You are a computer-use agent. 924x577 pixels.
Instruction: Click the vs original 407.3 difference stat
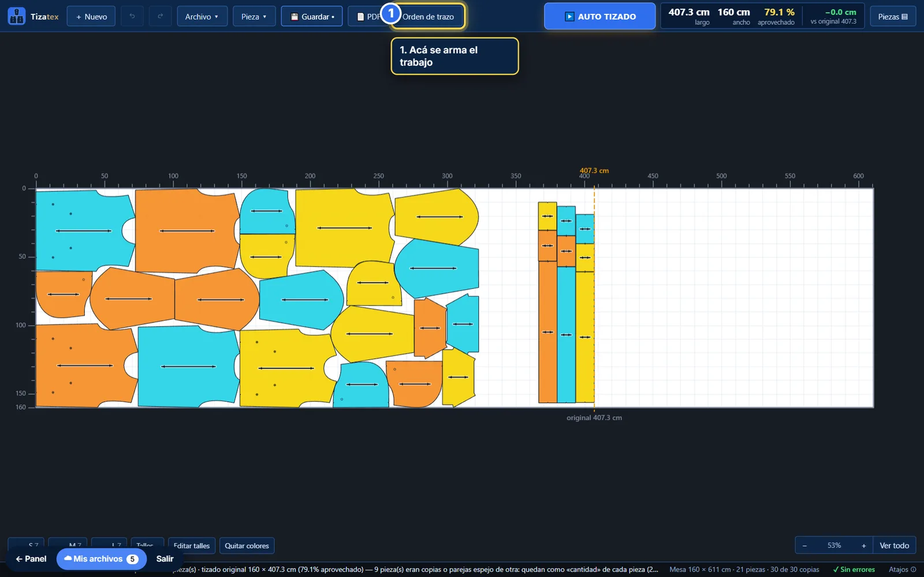[833, 16]
